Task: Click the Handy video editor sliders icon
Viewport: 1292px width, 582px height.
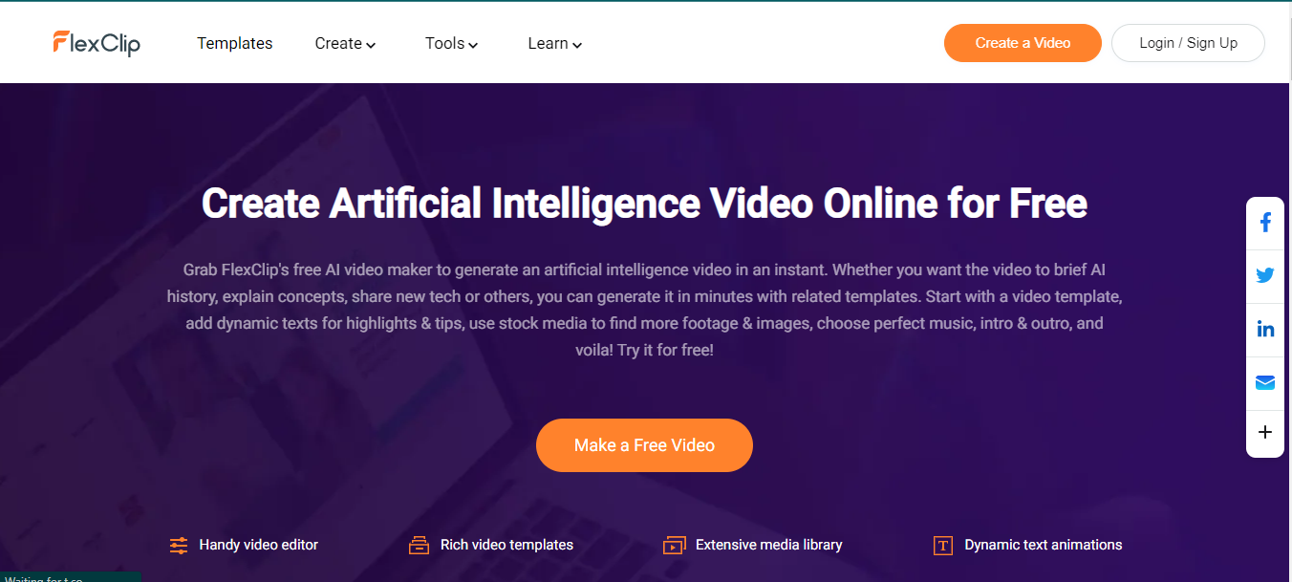Action: [179, 546]
